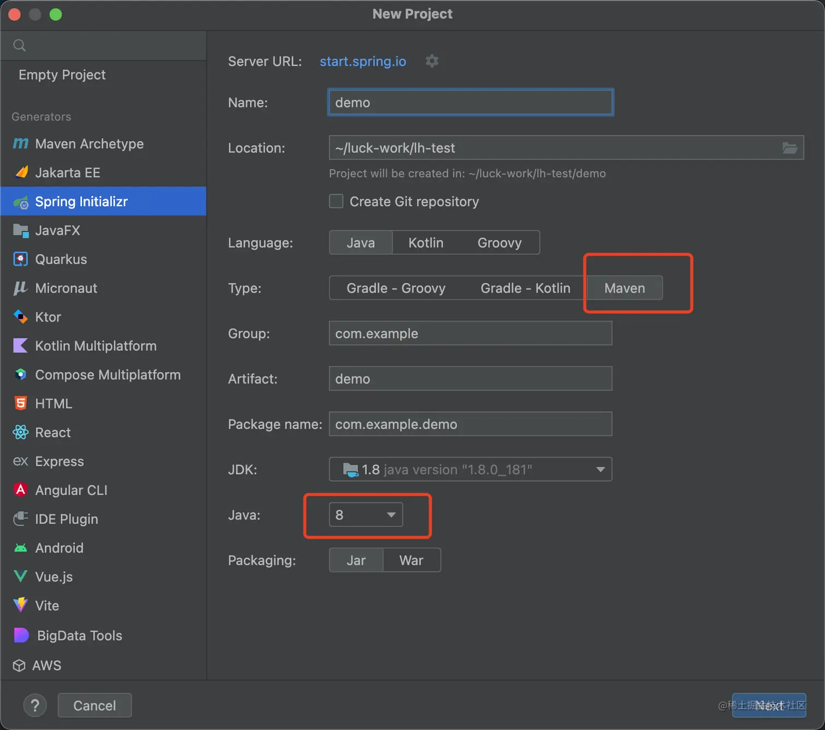
Task: Click the Angular CLI icon
Action: click(x=21, y=490)
